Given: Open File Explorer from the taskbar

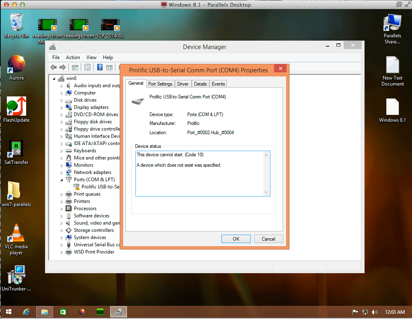Looking at the screenshot, I should click(x=44, y=312).
